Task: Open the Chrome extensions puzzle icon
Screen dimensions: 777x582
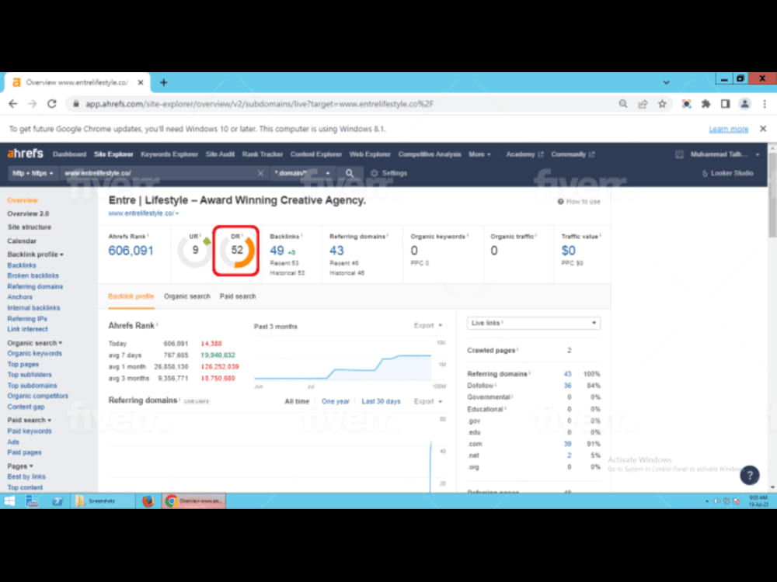Action: [x=706, y=104]
